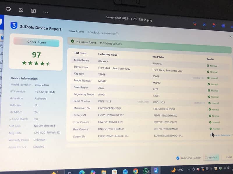Click the Normal result in Model Name row
The height and width of the screenshot is (174, 233).
pyautogui.click(x=212, y=66)
